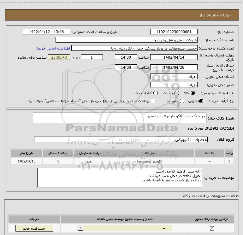Click the ایجاد کننده درخواست field

pos(134,48)
